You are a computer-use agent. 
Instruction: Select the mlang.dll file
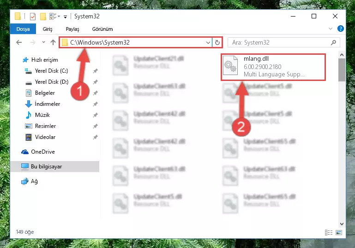pyautogui.click(x=273, y=67)
